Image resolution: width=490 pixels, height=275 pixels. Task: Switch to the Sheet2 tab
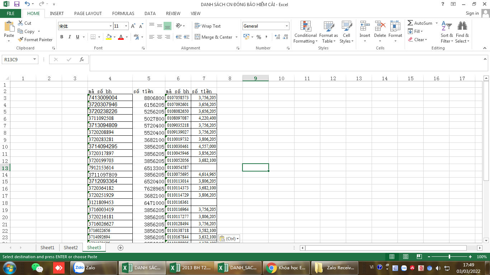tap(71, 248)
